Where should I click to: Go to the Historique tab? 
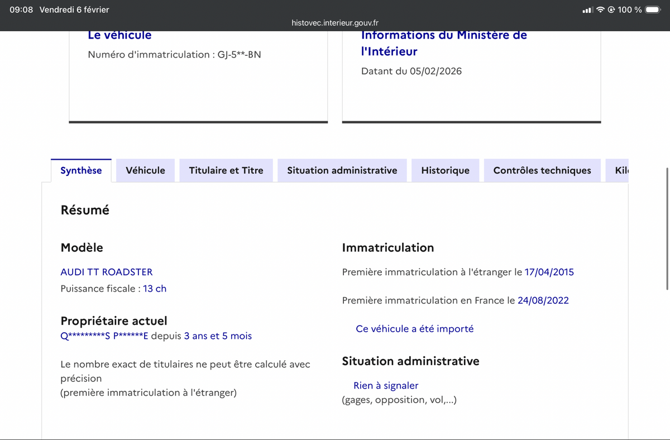click(445, 170)
